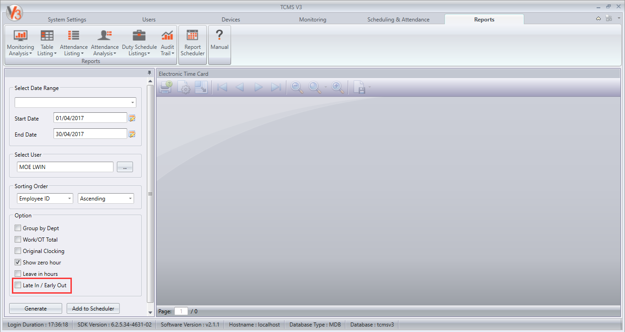Go to first report page
The height and width of the screenshot is (332, 625).
[222, 87]
